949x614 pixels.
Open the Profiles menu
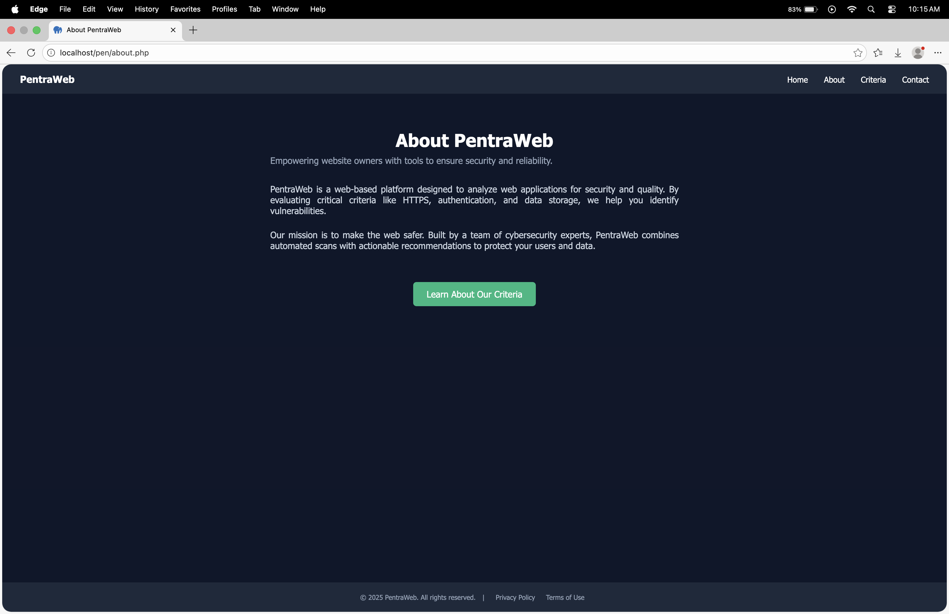(224, 9)
